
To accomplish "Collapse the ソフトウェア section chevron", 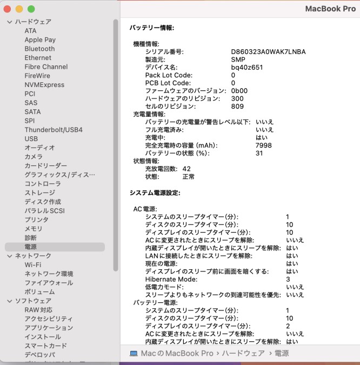I will (x=10, y=301).
